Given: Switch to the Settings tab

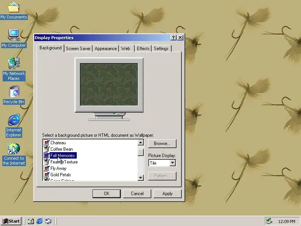Looking at the screenshot, I should tap(161, 49).
